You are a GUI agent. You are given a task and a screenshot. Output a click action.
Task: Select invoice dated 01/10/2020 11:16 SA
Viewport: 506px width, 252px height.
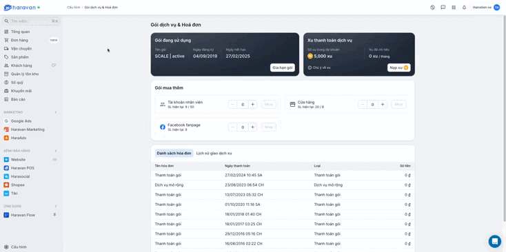[x=283, y=204]
